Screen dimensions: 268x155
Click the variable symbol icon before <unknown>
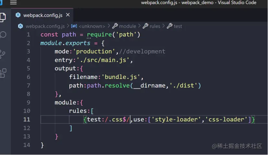[74, 26]
